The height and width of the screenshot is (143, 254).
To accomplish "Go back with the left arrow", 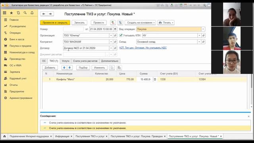I will tap(44, 14).
